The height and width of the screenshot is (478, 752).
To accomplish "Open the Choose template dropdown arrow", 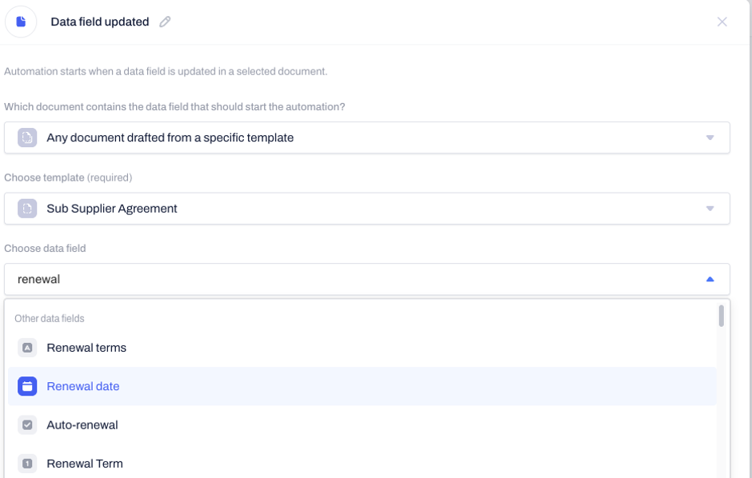I will tap(710, 209).
